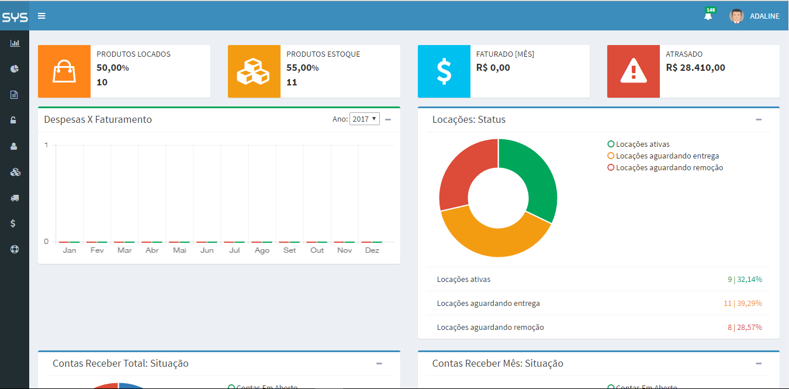Screen dimensions: 789x389
Task: Toggle the Locações aguardando remoção legend entry
Action: 665,167
